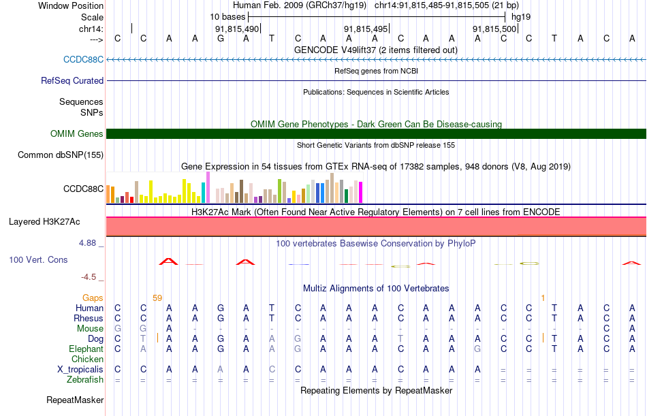The image size is (647, 416).
Task: Click the X_tropicalis species row label
Action: [80, 370]
